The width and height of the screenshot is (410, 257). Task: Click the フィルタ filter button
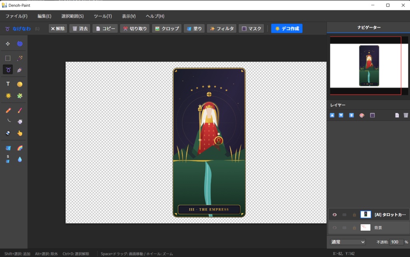pos(222,28)
